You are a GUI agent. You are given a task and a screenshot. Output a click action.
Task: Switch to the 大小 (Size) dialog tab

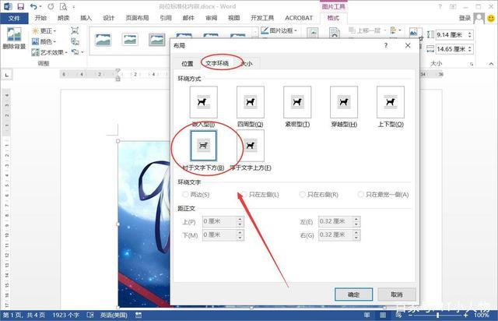247,64
